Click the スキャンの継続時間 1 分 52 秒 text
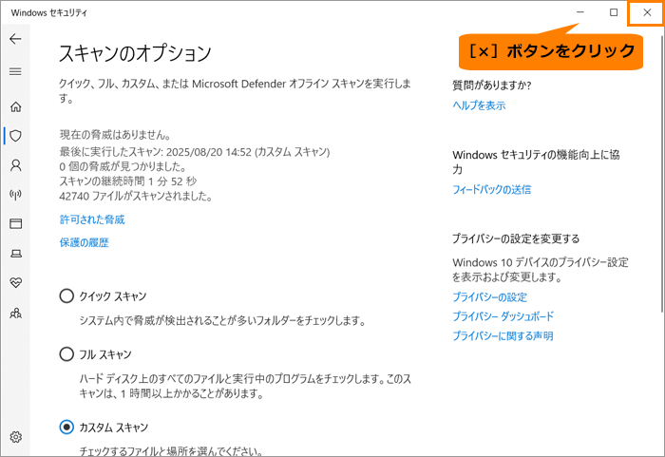Image resolution: width=665 pixels, height=457 pixels. pos(128,181)
